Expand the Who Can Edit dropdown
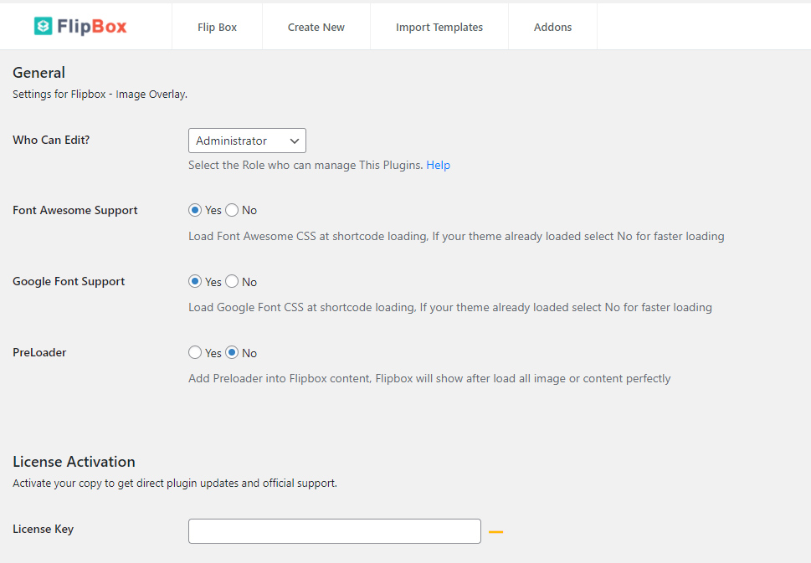The width and height of the screenshot is (811, 563). click(247, 141)
